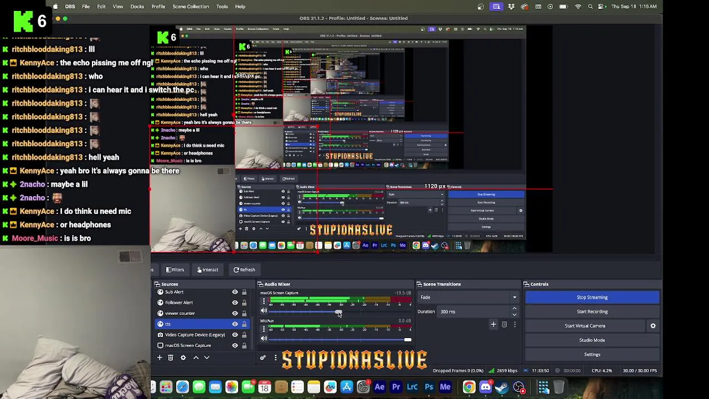Click Mic/Aux volume slider handle
The image size is (709, 399).
coord(408,339)
